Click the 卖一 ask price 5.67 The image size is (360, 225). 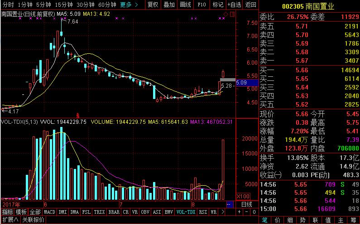coord(302,61)
